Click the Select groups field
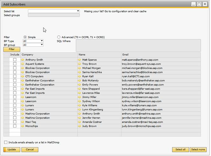This screenshot has width=211, height=156. point(54,15)
